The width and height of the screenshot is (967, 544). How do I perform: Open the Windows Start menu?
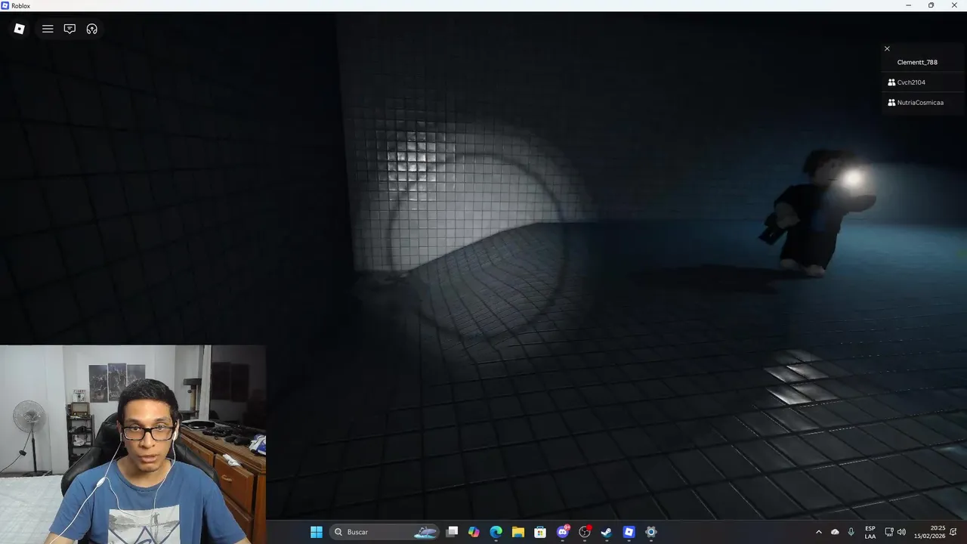coord(317,532)
